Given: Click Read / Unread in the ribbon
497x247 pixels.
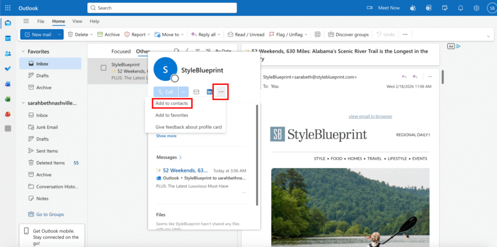Looking at the screenshot, I should coord(246,35).
